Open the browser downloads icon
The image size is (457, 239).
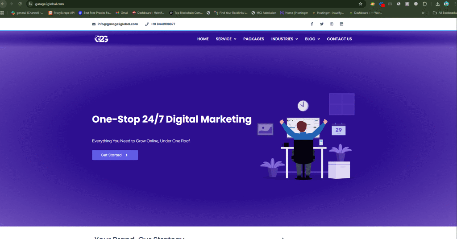pyautogui.click(x=437, y=4)
